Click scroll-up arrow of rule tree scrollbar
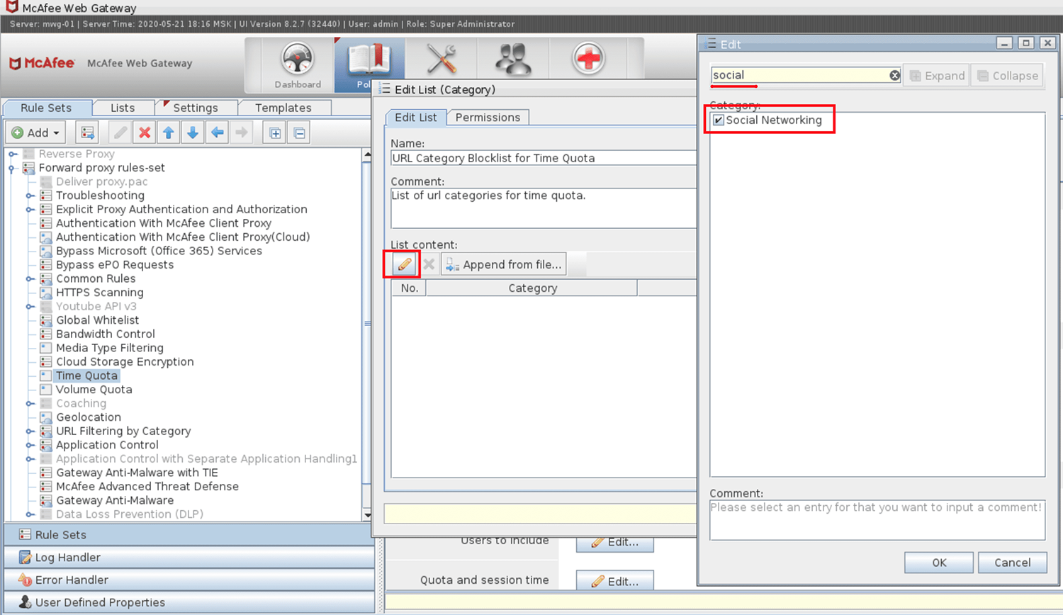The width and height of the screenshot is (1063, 615). pyautogui.click(x=367, y=154)
